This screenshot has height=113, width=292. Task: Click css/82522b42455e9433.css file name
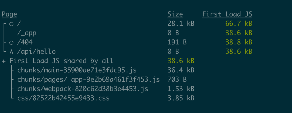coord(63,98)
